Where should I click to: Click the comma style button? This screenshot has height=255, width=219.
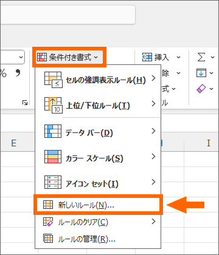coord(18,73)
